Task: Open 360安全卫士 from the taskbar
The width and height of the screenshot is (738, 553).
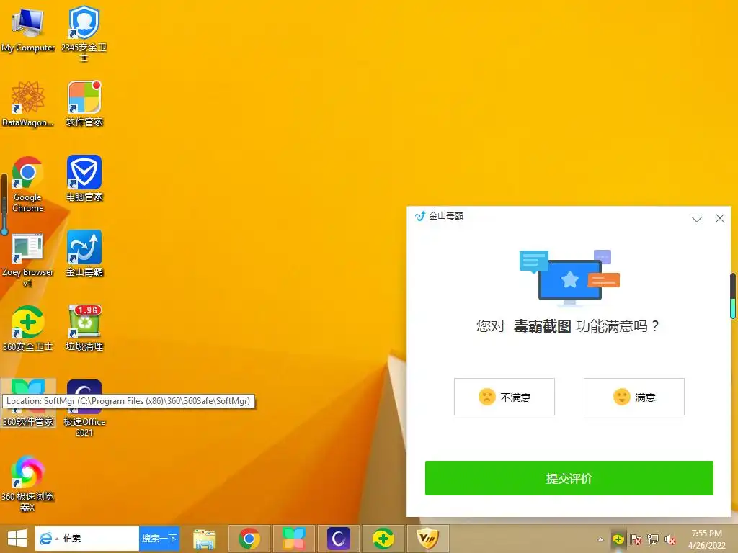Action: (383, 539)
